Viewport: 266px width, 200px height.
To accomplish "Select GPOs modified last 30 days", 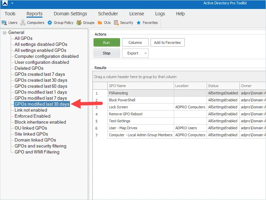I will [x=42, y=104].
